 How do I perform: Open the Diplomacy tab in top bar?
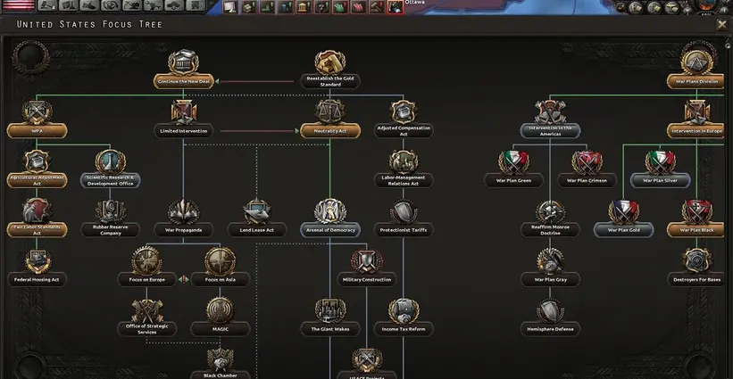pyautogui.click(x=89, y=5)
